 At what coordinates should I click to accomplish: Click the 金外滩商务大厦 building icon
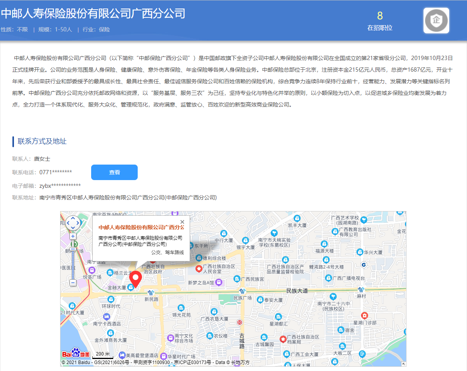(111, 333)
